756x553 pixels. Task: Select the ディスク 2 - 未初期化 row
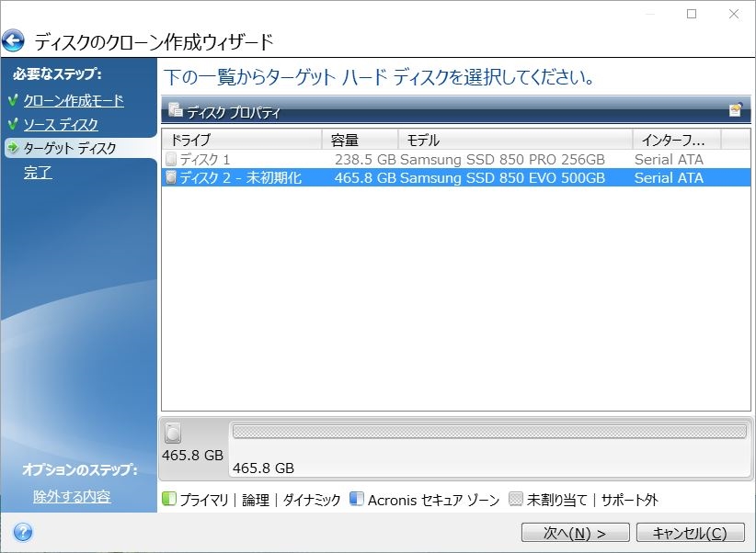[x=455, y=177]
